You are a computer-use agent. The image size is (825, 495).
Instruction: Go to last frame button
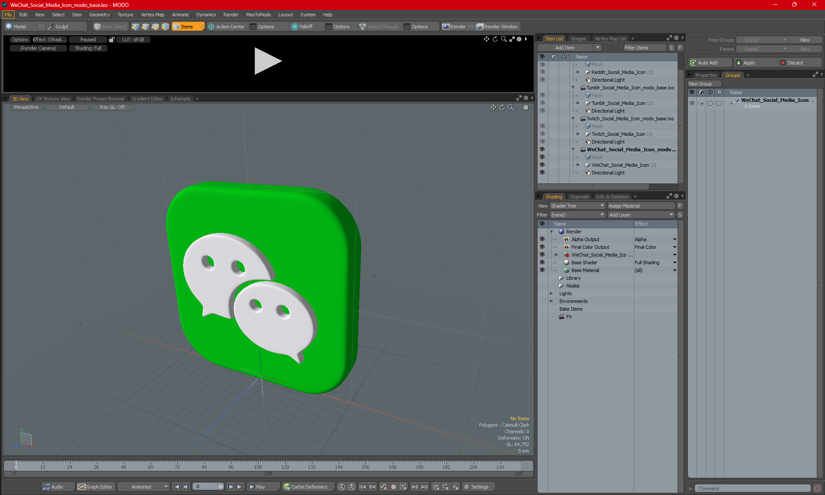(241, 487)
